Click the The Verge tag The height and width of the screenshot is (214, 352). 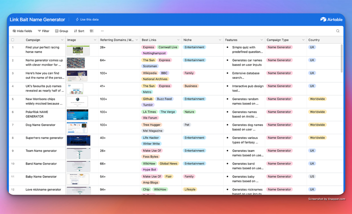coord(168,112)
